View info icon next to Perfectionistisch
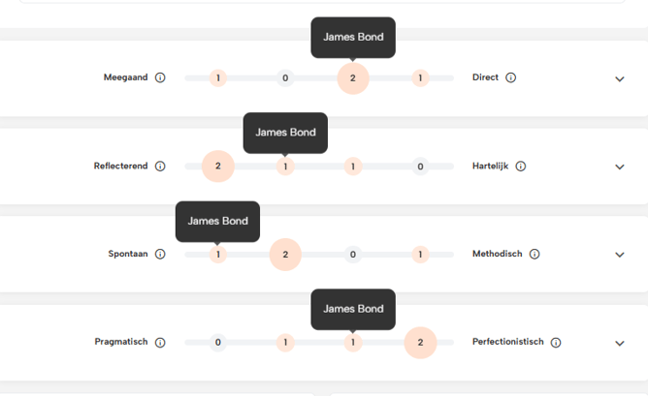 click(x=554, y=343)
